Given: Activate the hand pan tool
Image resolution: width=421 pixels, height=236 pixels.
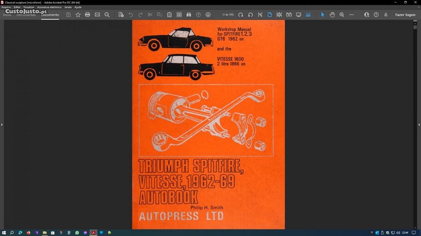Looking at the screenshot, I should 332,15.
